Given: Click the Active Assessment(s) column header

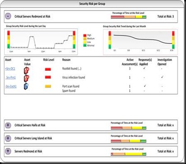Looking at the screenshot, I should click(130, 62).
